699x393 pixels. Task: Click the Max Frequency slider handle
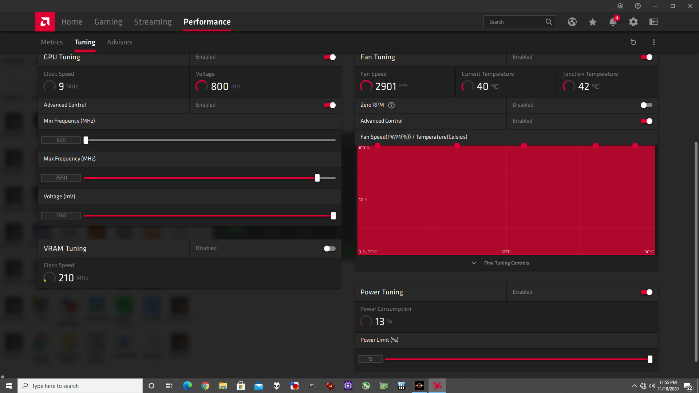(317, 178)
